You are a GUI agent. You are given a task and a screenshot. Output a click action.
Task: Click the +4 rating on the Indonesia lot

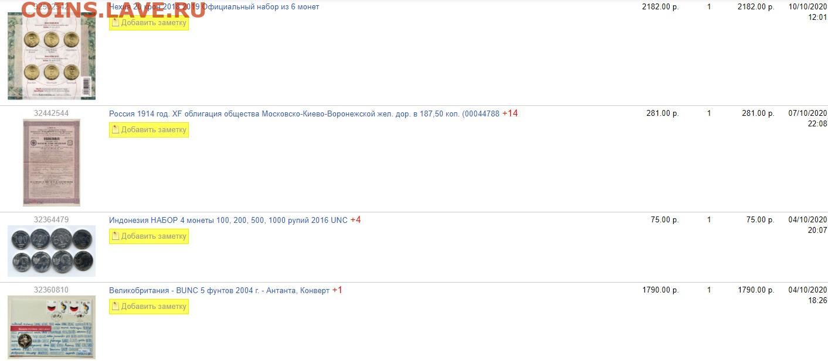(355, 220)
